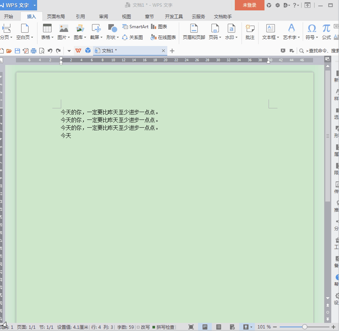Edit 页眉和页脚 header and footer

194,32
